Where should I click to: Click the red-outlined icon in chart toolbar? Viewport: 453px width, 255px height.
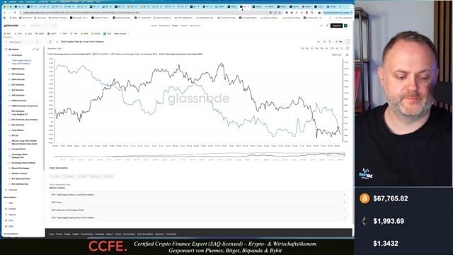tap(348, 42)
